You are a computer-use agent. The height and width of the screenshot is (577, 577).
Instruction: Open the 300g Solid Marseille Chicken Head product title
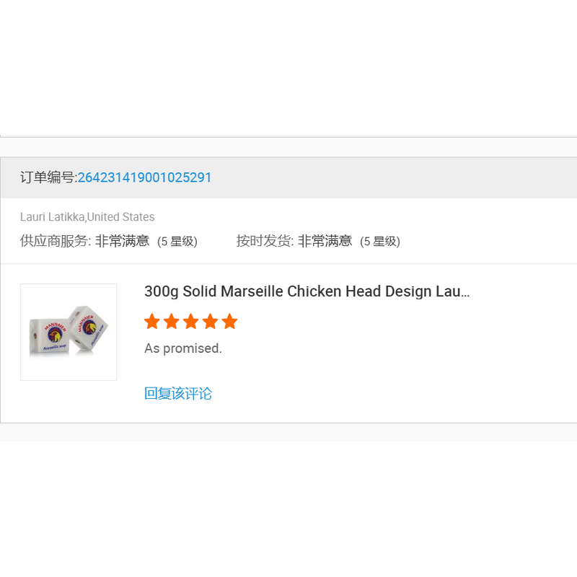coord(307,291)
